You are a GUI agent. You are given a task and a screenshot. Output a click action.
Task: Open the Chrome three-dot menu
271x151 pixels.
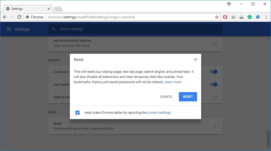pos(266,17)
